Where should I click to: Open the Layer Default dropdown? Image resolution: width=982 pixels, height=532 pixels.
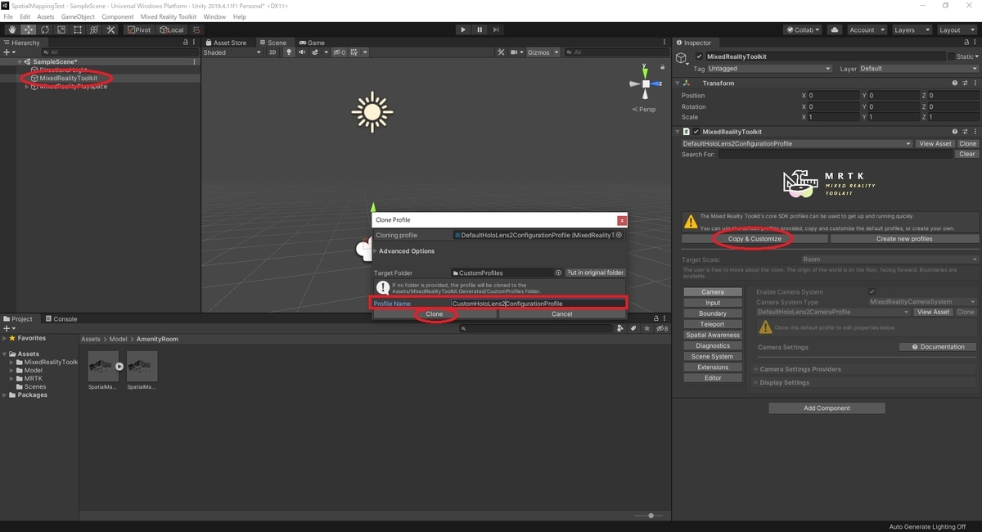point(917,69)
